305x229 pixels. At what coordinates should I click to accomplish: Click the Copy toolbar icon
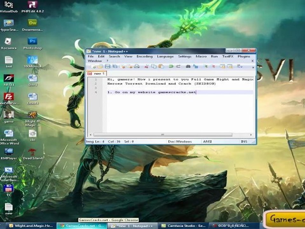[x=154, y=66]
